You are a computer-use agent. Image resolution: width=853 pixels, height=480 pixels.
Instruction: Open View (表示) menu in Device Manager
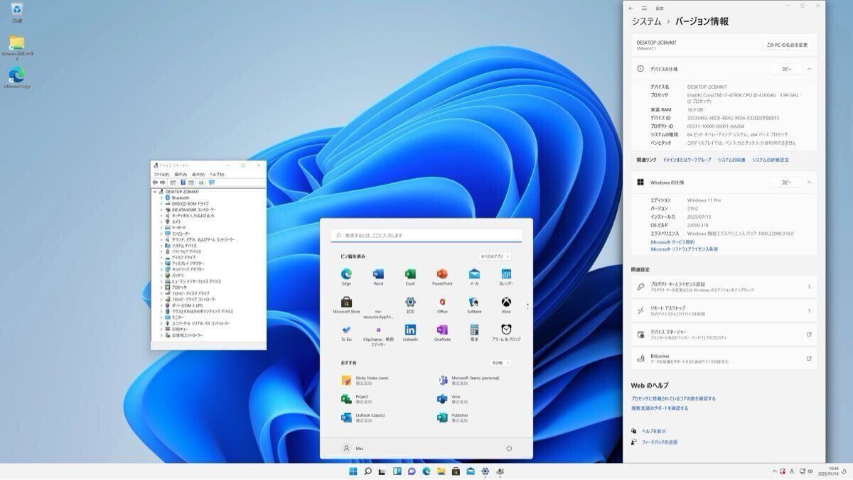(198, 174)
